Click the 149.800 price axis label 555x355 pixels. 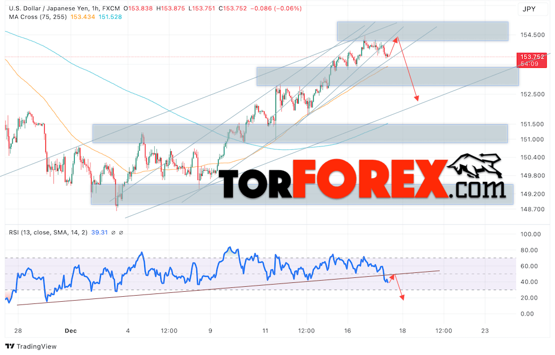pos(532,175)
